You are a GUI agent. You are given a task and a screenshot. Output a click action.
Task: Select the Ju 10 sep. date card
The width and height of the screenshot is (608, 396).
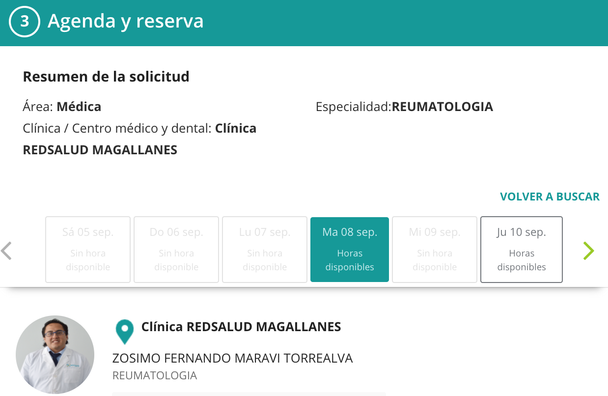(521, 250)
